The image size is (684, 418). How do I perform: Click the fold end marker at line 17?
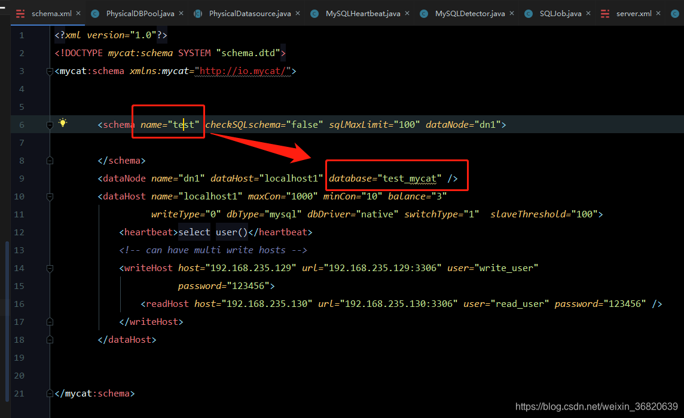pos(50,322)
